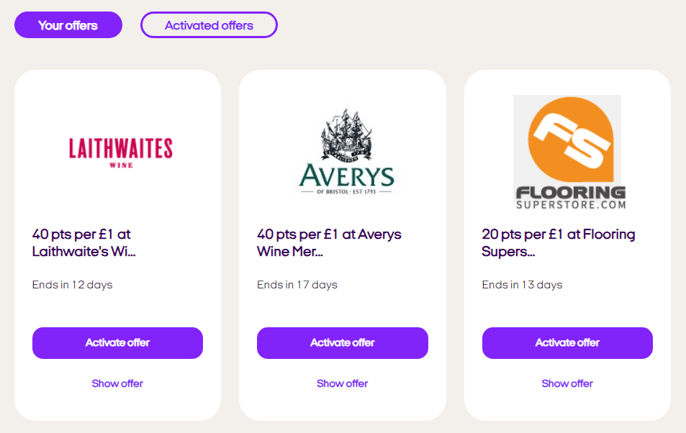This screenshot has width=686, height=433.
Task: Open the Activated offers tab
Action: click(x=209, y=25)
